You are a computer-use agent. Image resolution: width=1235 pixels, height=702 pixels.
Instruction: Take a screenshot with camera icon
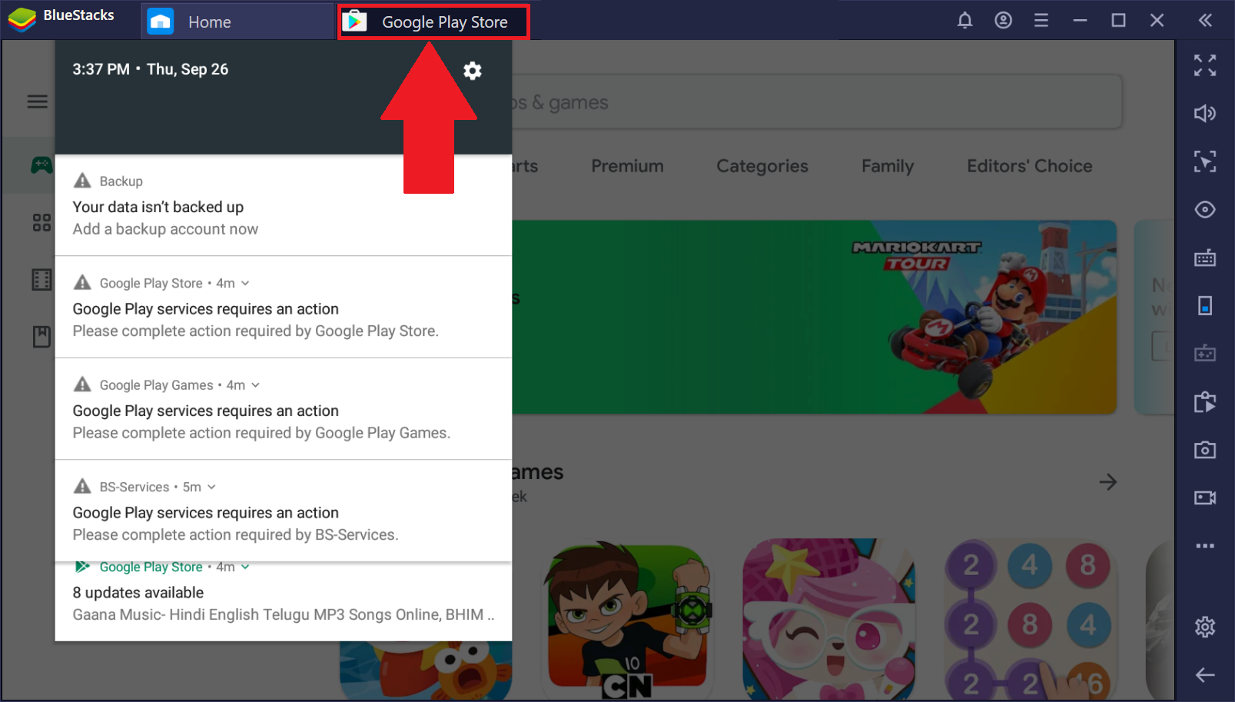point(1205,450)
